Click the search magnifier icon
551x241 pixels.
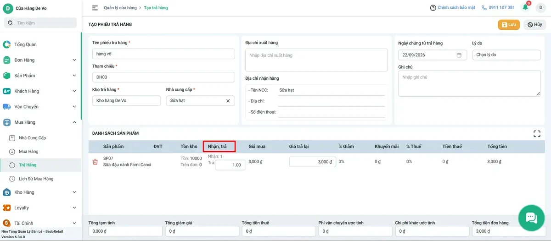pos(10,23)
